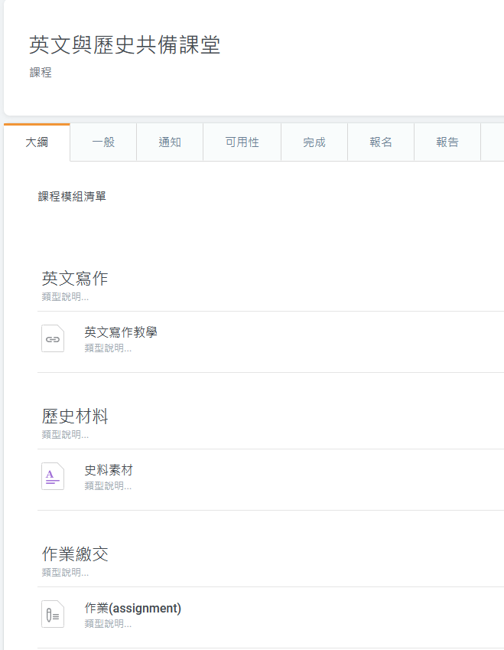
Task: Click the course title 英文與歷史共備課堂
Action: (x=125, y=45)
